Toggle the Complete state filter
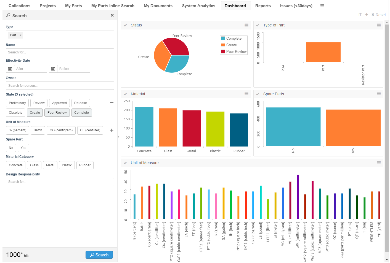Image resolution: width=390 pixels, height=263 pixels. tap(81, 113)
